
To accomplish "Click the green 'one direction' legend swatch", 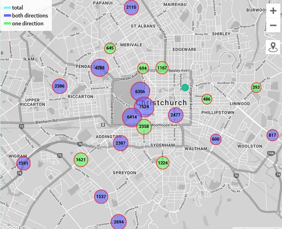I will (8, 23).
